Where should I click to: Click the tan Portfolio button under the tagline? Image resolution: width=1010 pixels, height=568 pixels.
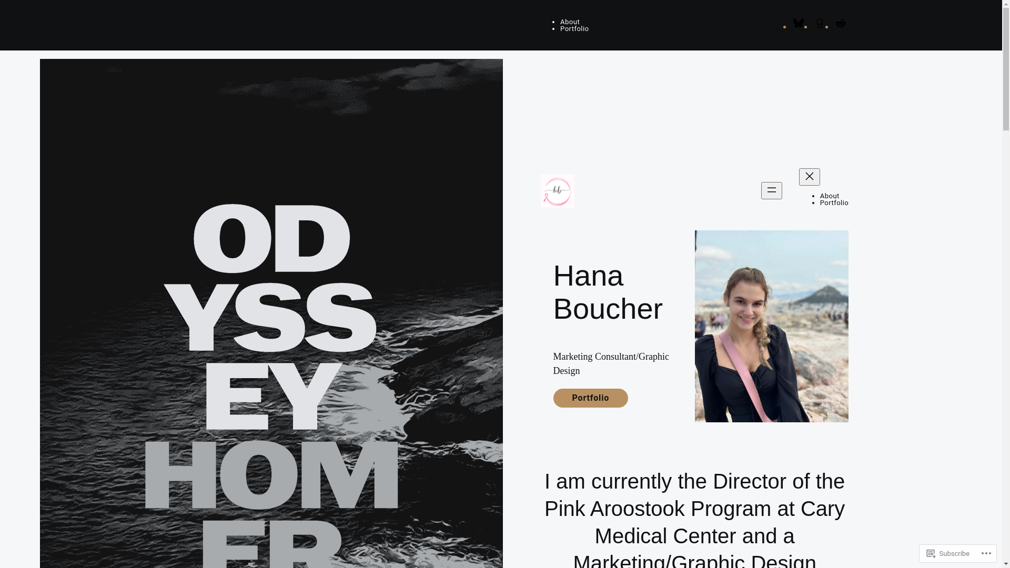[x=591, y=398]
